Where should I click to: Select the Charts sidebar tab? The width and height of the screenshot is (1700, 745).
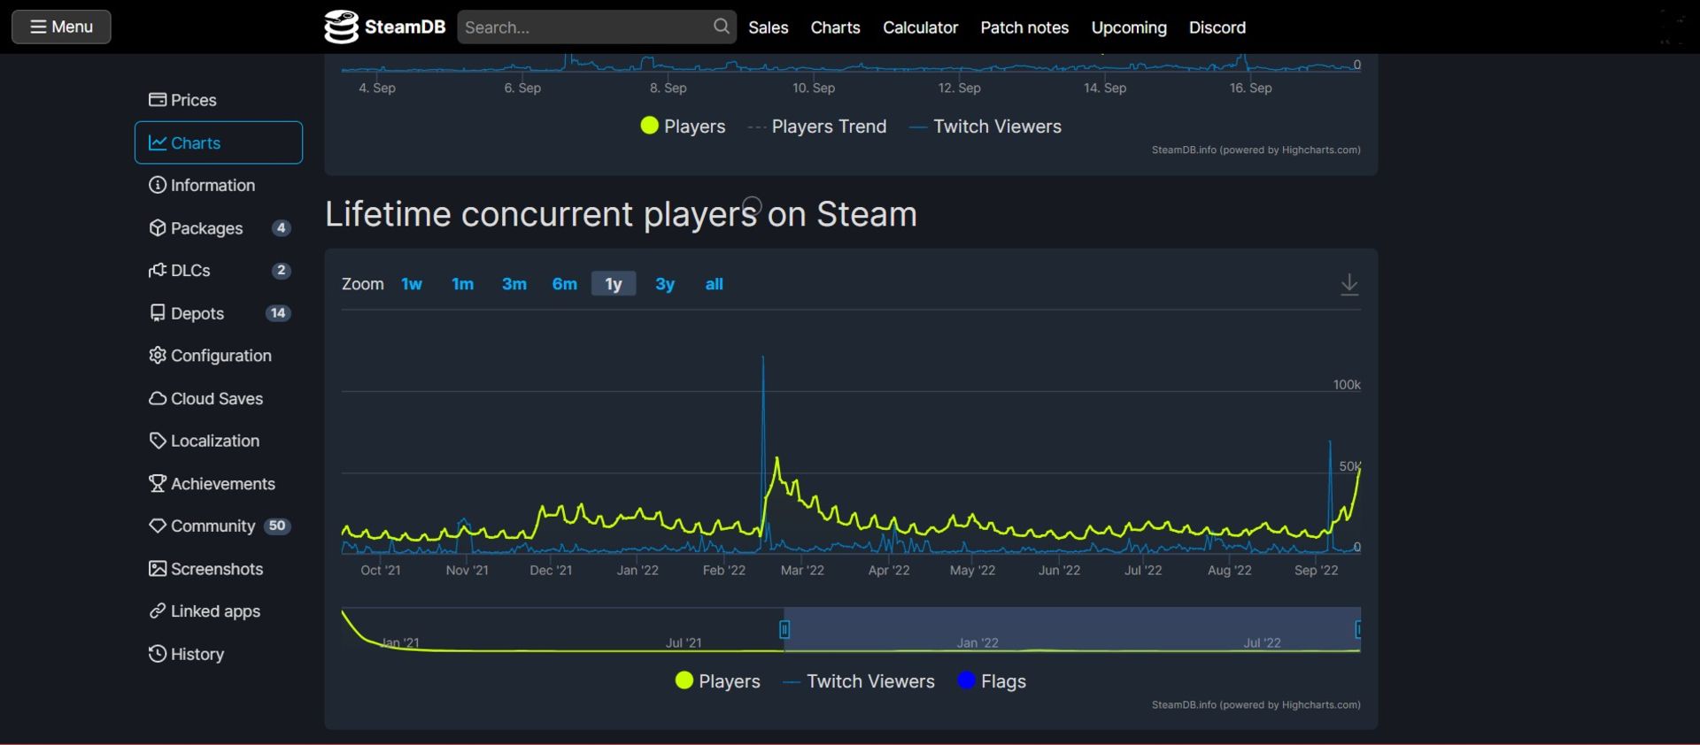point(219,142)
